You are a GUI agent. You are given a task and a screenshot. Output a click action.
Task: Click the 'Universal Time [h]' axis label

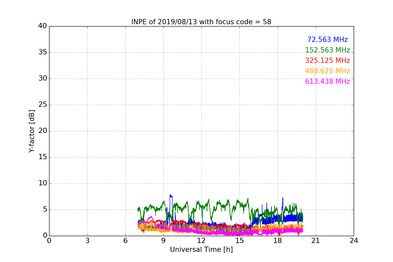pos(201,250)
